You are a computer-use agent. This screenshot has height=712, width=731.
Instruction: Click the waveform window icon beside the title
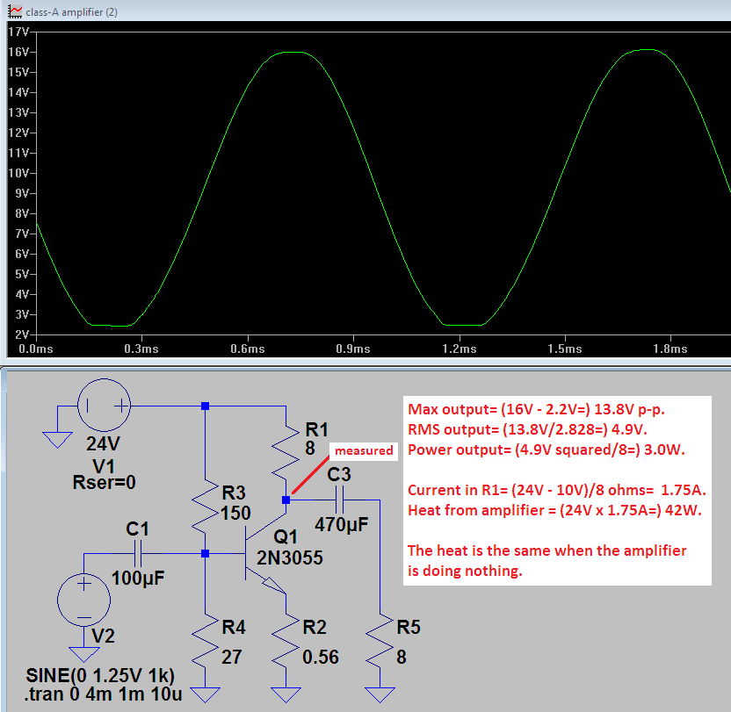tap(15, 11)
